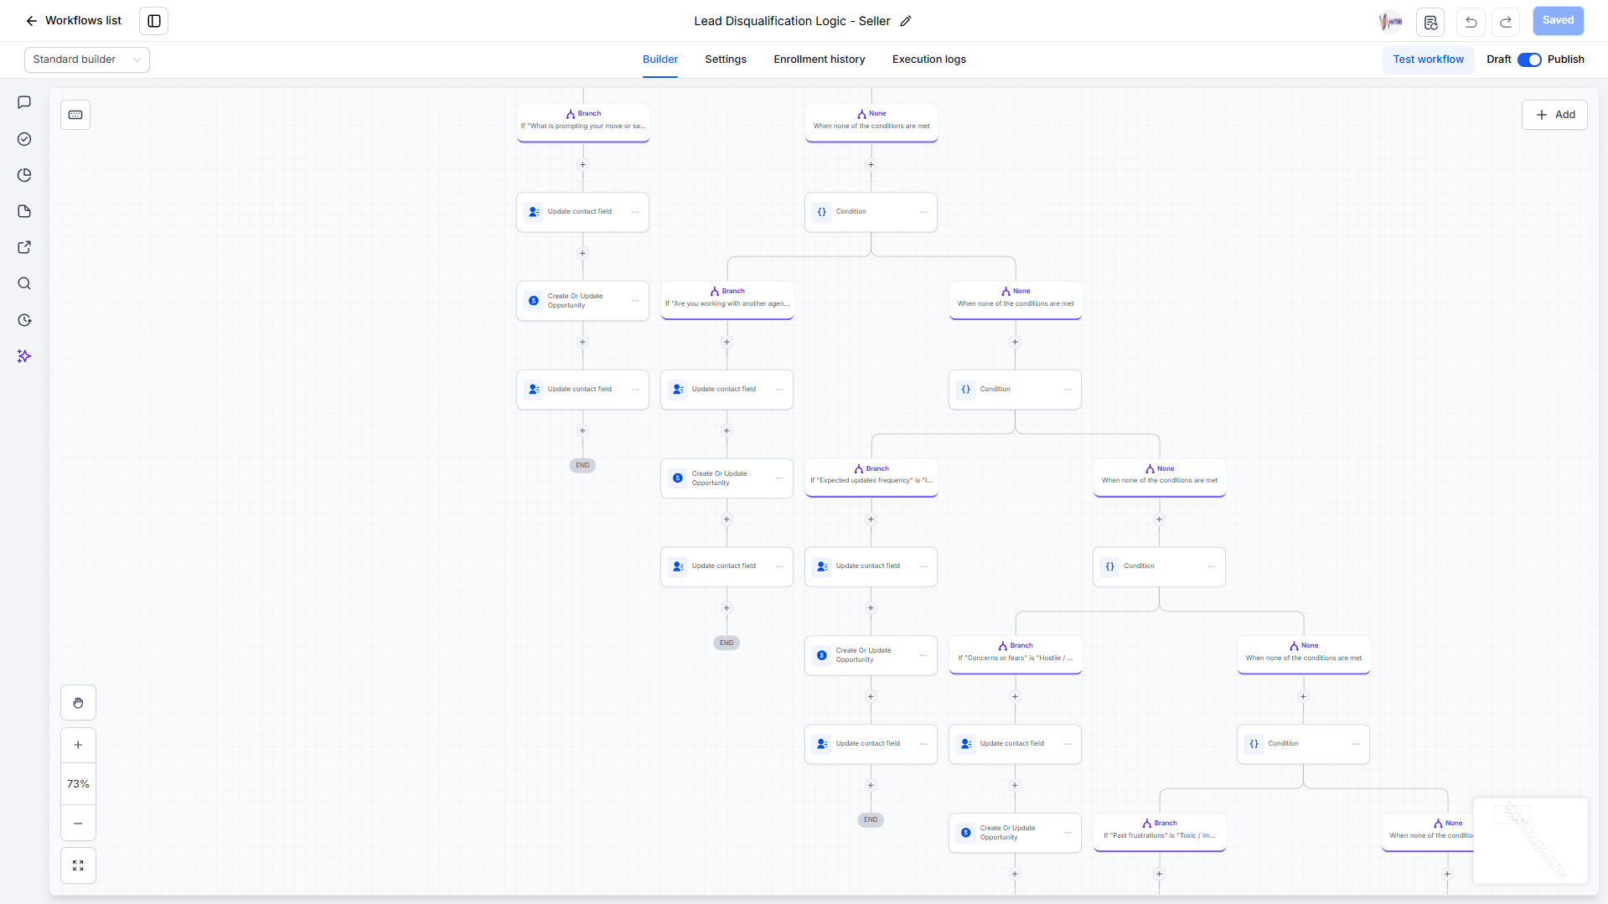Click the redo arrow
Viewport: 1608px width, 904px height.
point(1506,22)
